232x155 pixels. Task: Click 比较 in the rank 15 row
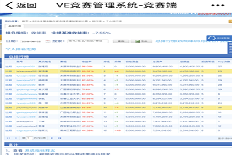(9, 131)
